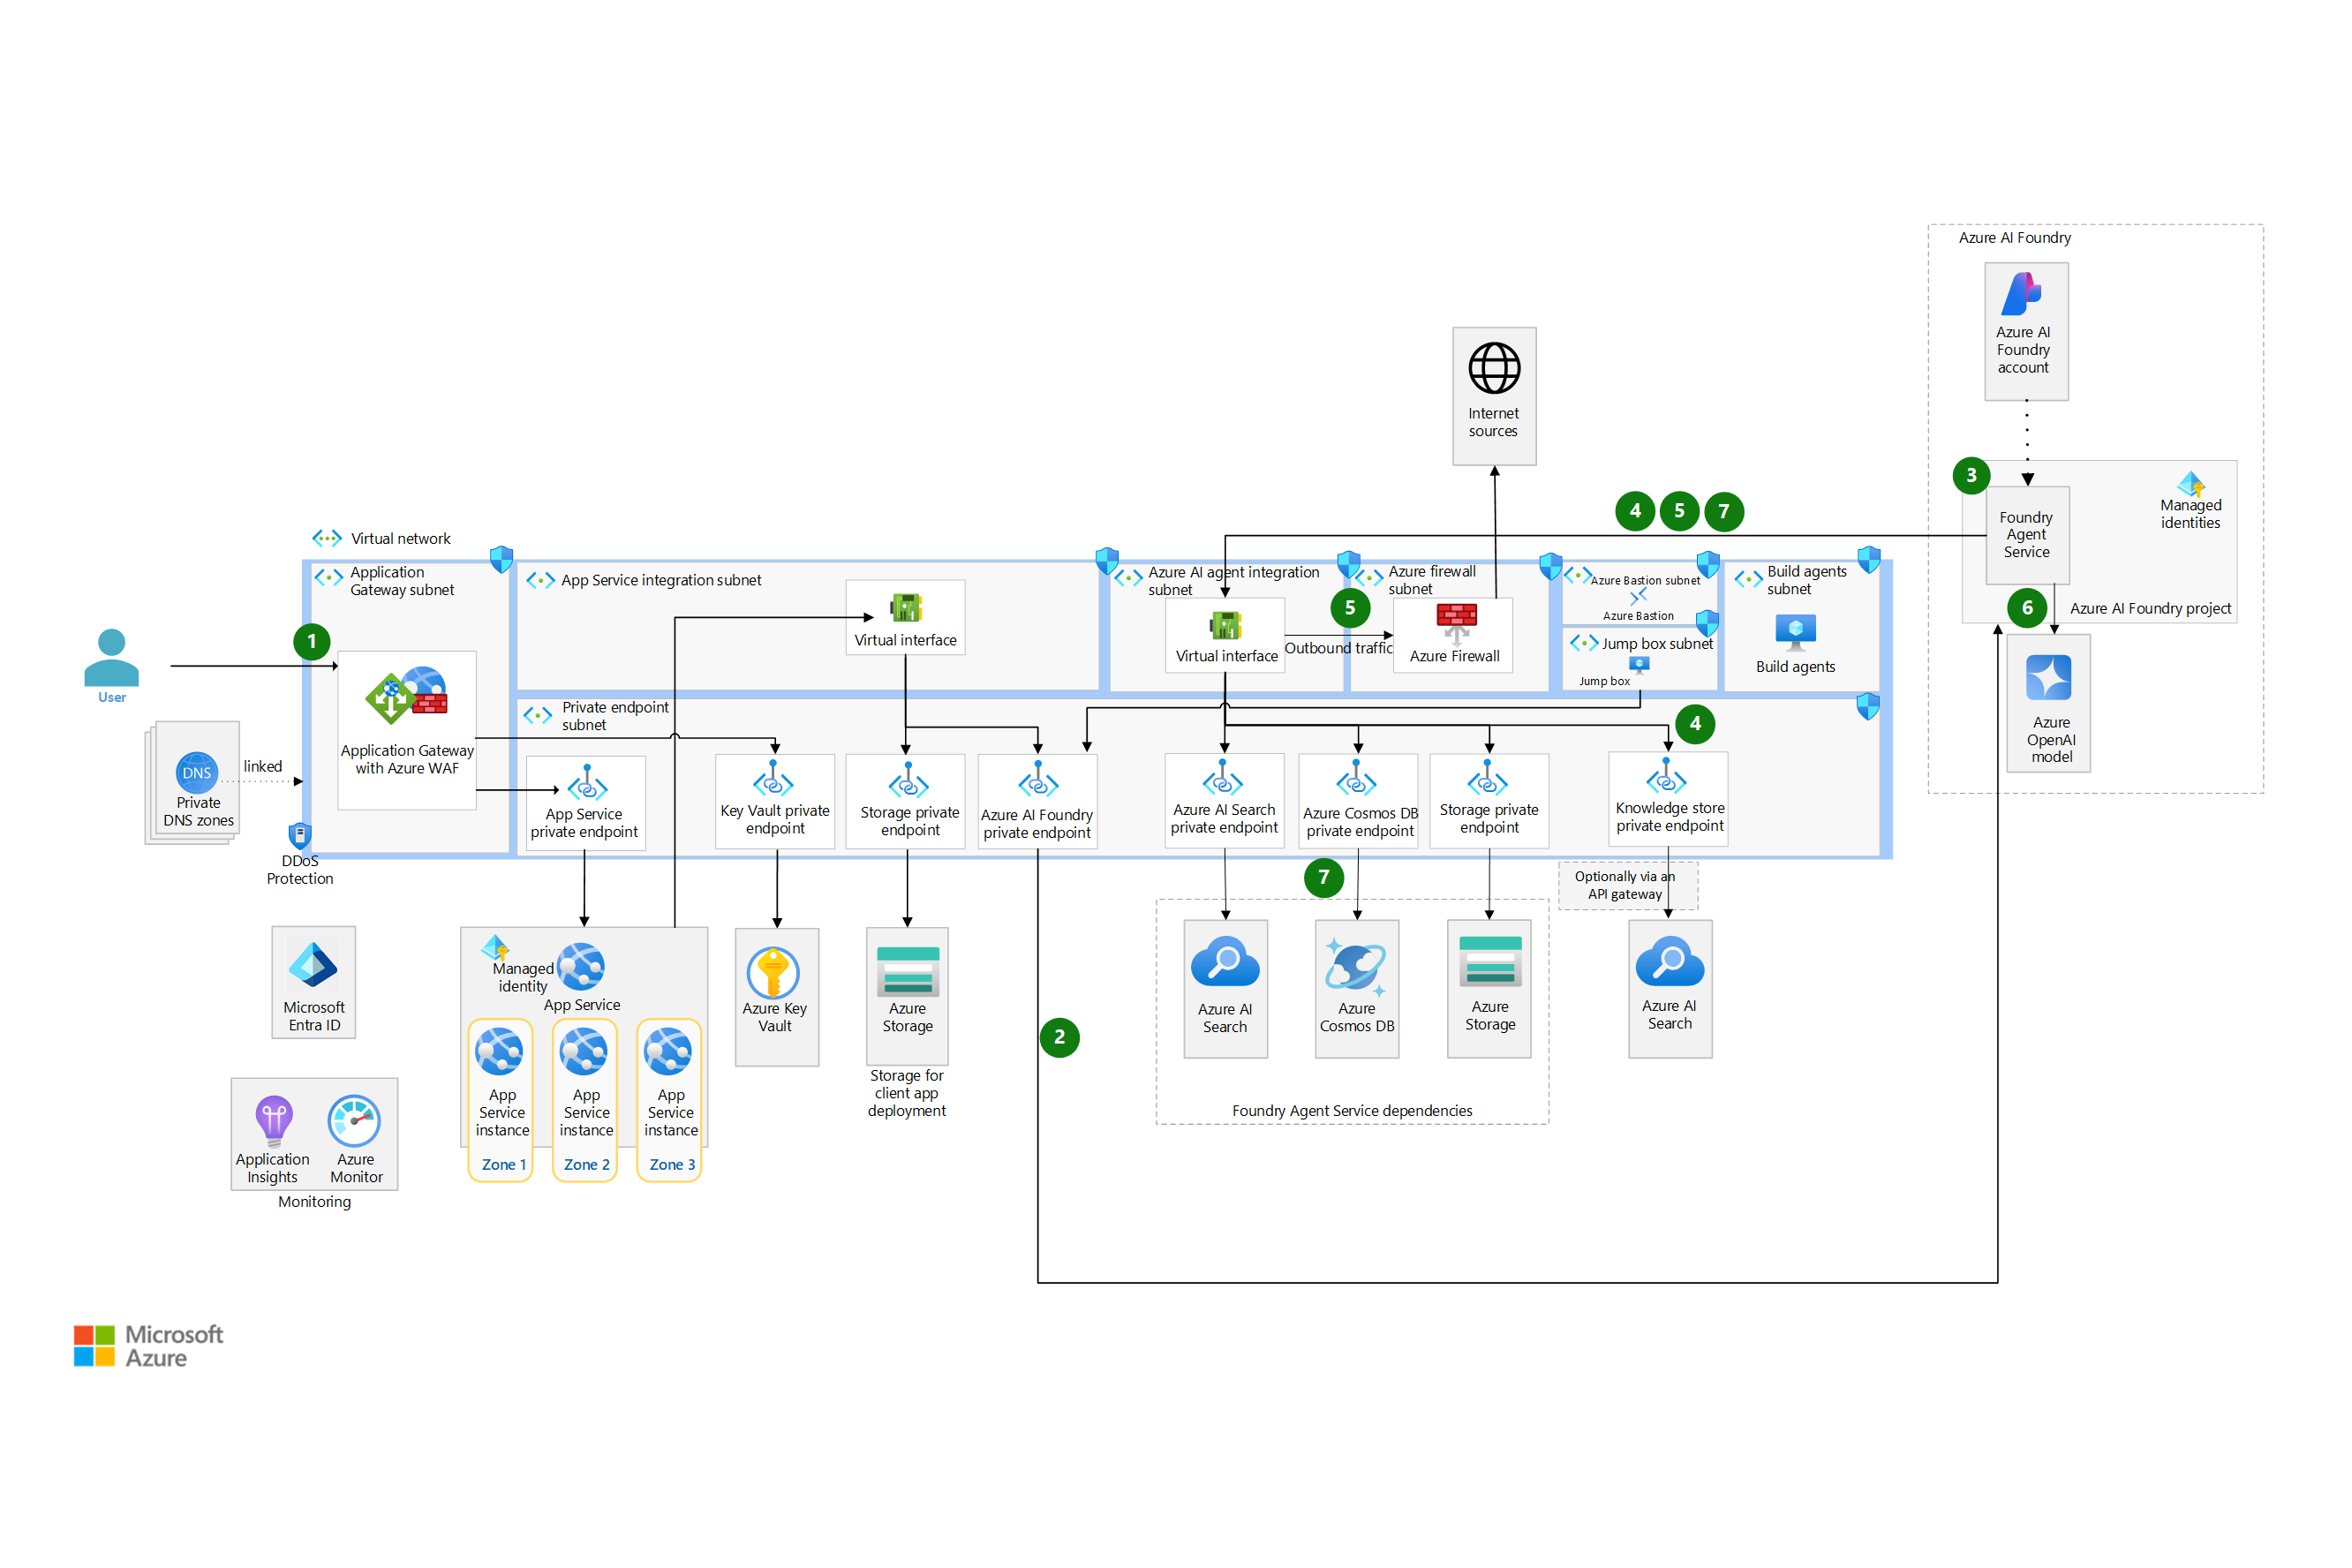Click the Internet sources globe icon

[x=1494, y=368]
